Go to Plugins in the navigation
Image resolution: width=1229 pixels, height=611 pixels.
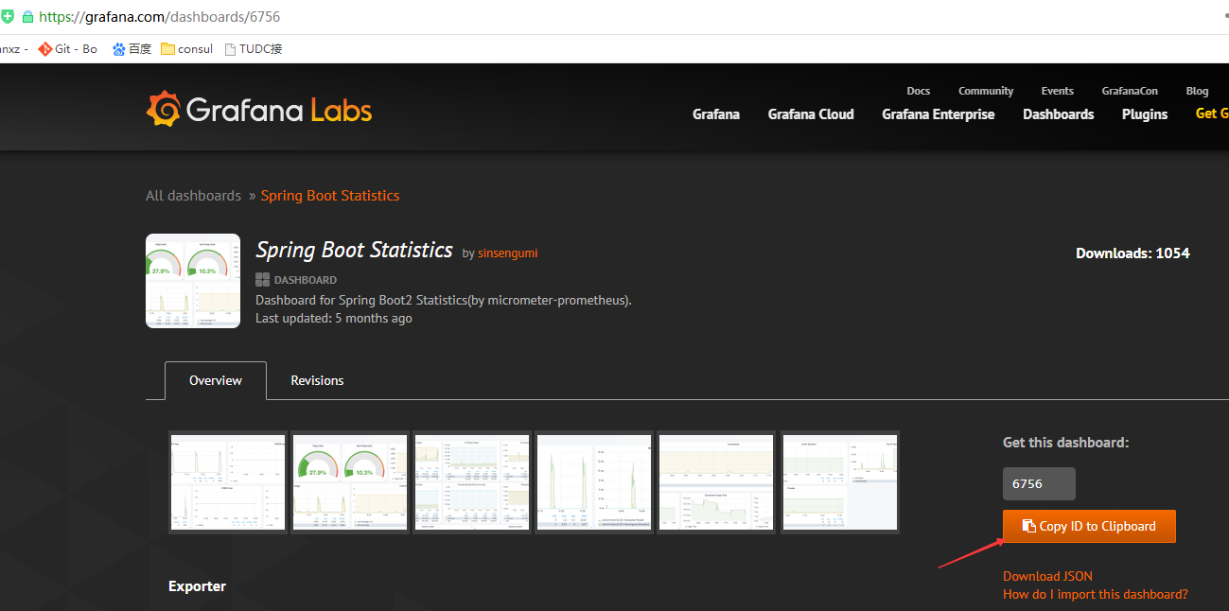(x=1145, y=114)
